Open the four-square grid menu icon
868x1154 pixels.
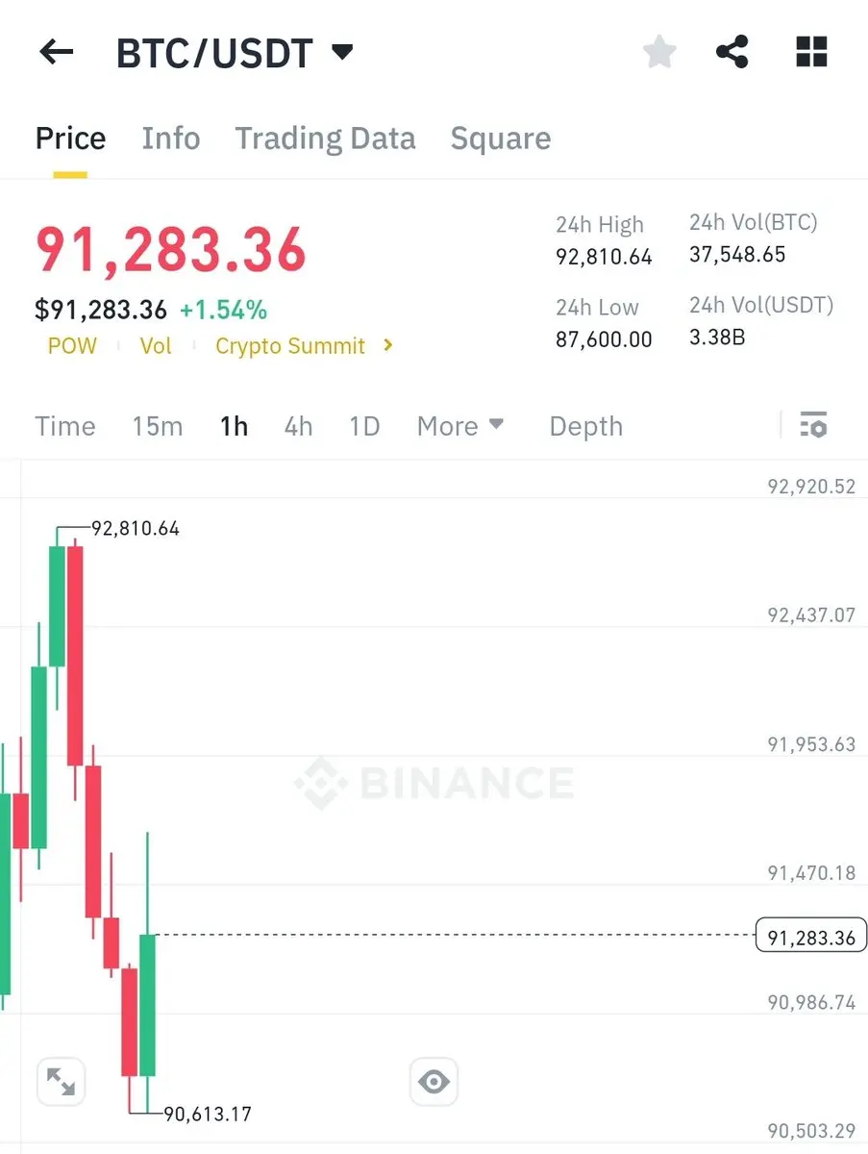[812, 52]
